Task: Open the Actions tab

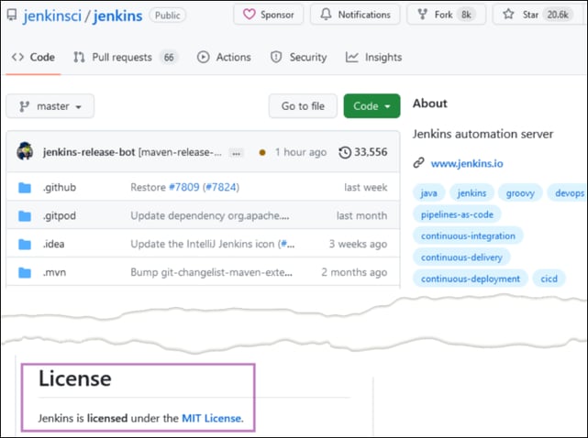Action: click(223, 57)
